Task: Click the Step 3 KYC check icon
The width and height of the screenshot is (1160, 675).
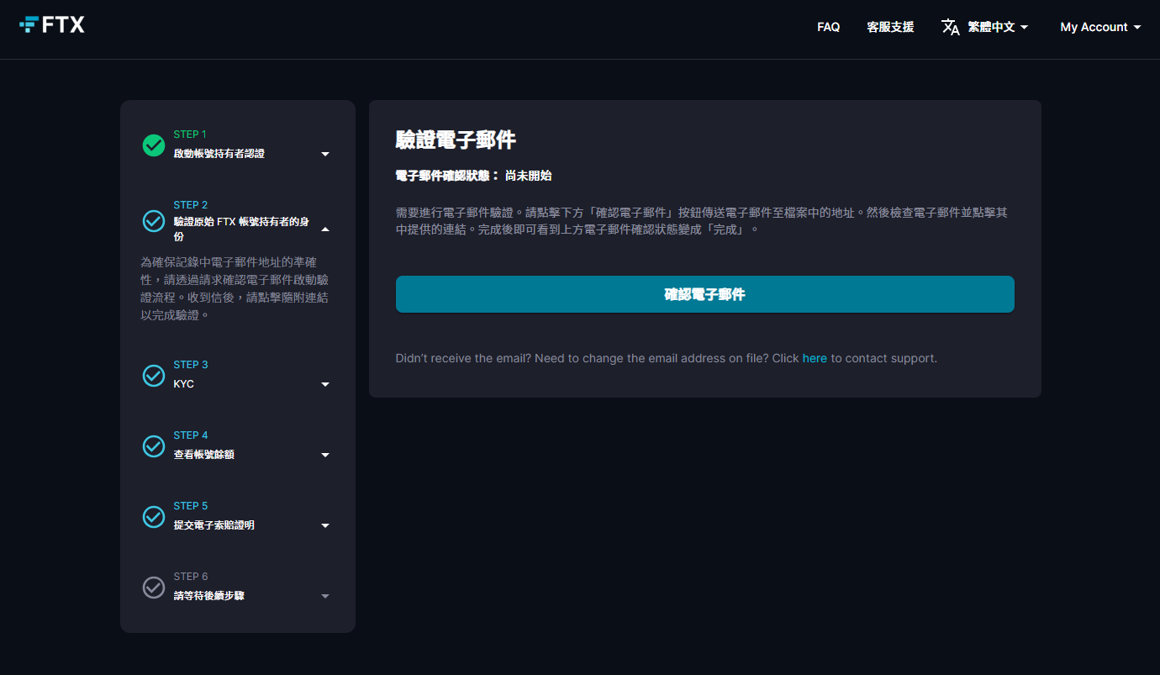Action: coord(154,376)
